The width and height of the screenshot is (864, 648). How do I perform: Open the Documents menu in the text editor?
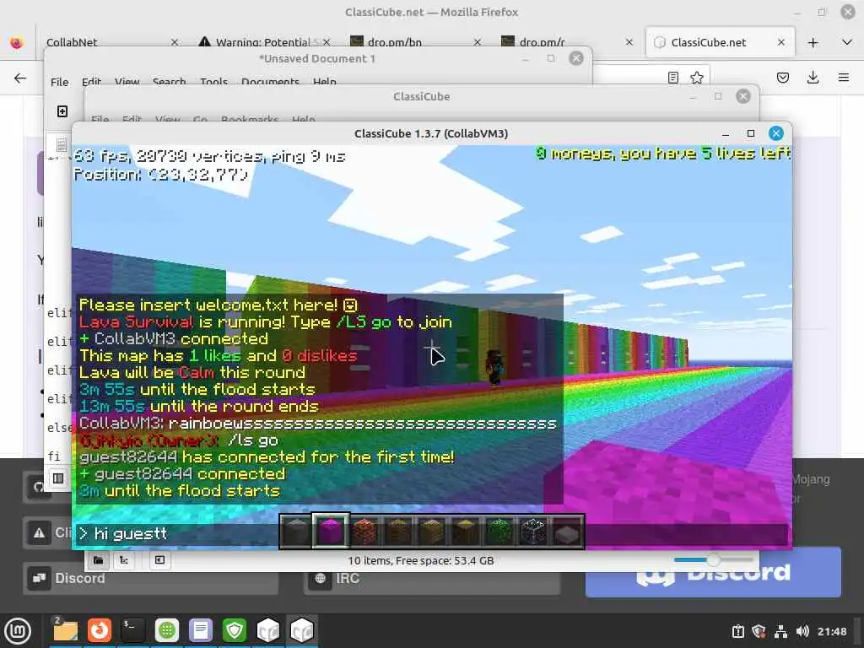(x=270, y=82)
